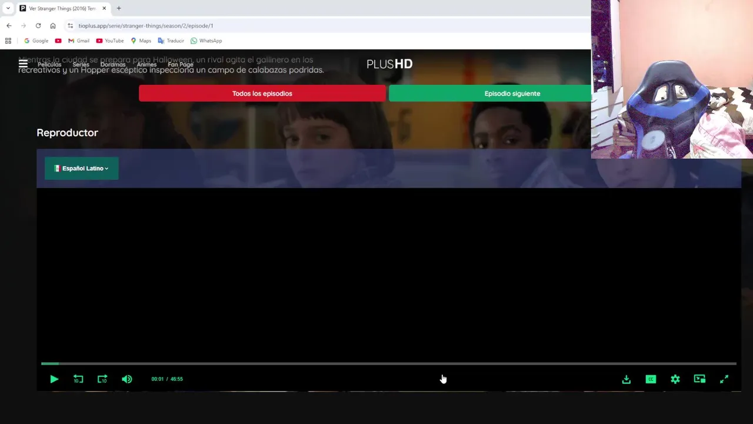The width and height of the screenshot is (753, 424).
Task: Click the black video display area
Action: [x=388, y=274]
